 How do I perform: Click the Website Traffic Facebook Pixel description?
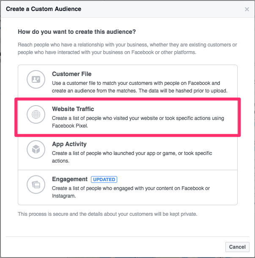tap(138, 122)
